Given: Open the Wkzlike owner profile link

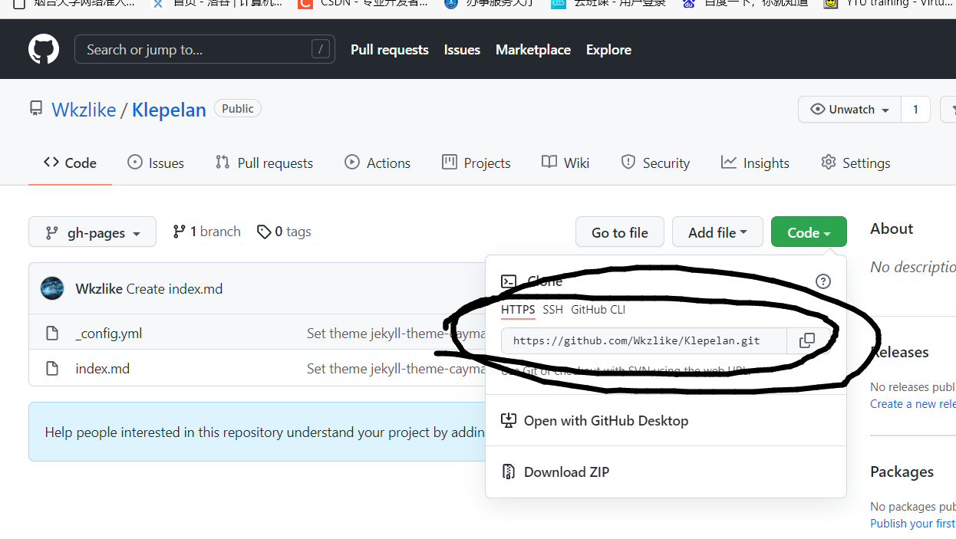Looking at the screenshot, I should tap(84, 110).
